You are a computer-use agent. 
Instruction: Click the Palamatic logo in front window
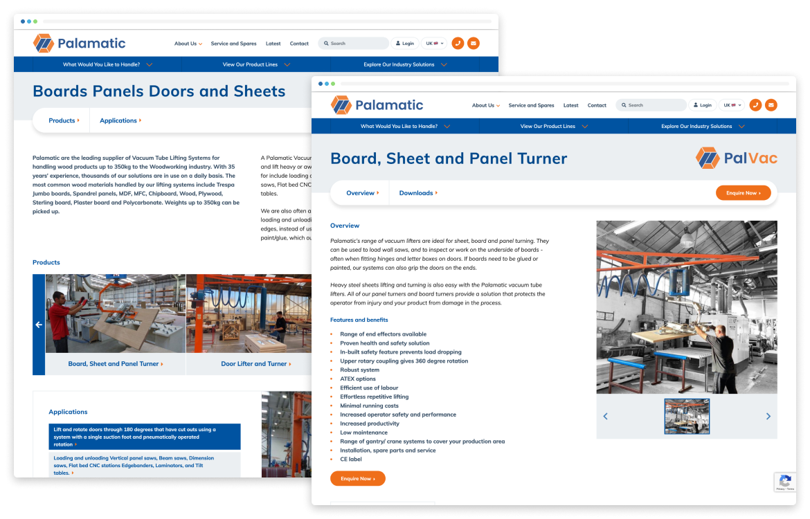377,105
